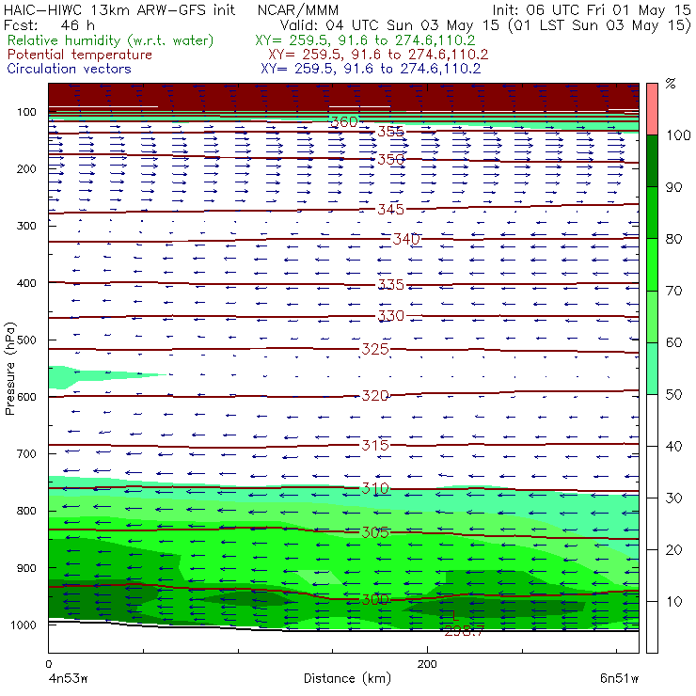Click the "Fcst: 46 h" forecast label
This screenshot has height=696, width=696.
tap(49, 24)
